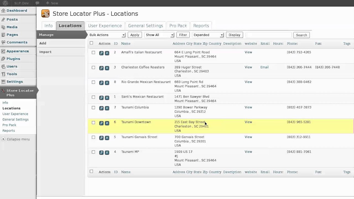Click the Filter button
Image resolution: width=354 pixels, height=199 pixels.
point(183,35)
